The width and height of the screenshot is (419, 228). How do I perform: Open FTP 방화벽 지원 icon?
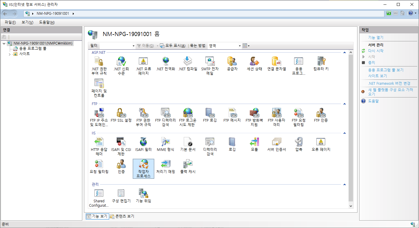(x=254, y=118)
